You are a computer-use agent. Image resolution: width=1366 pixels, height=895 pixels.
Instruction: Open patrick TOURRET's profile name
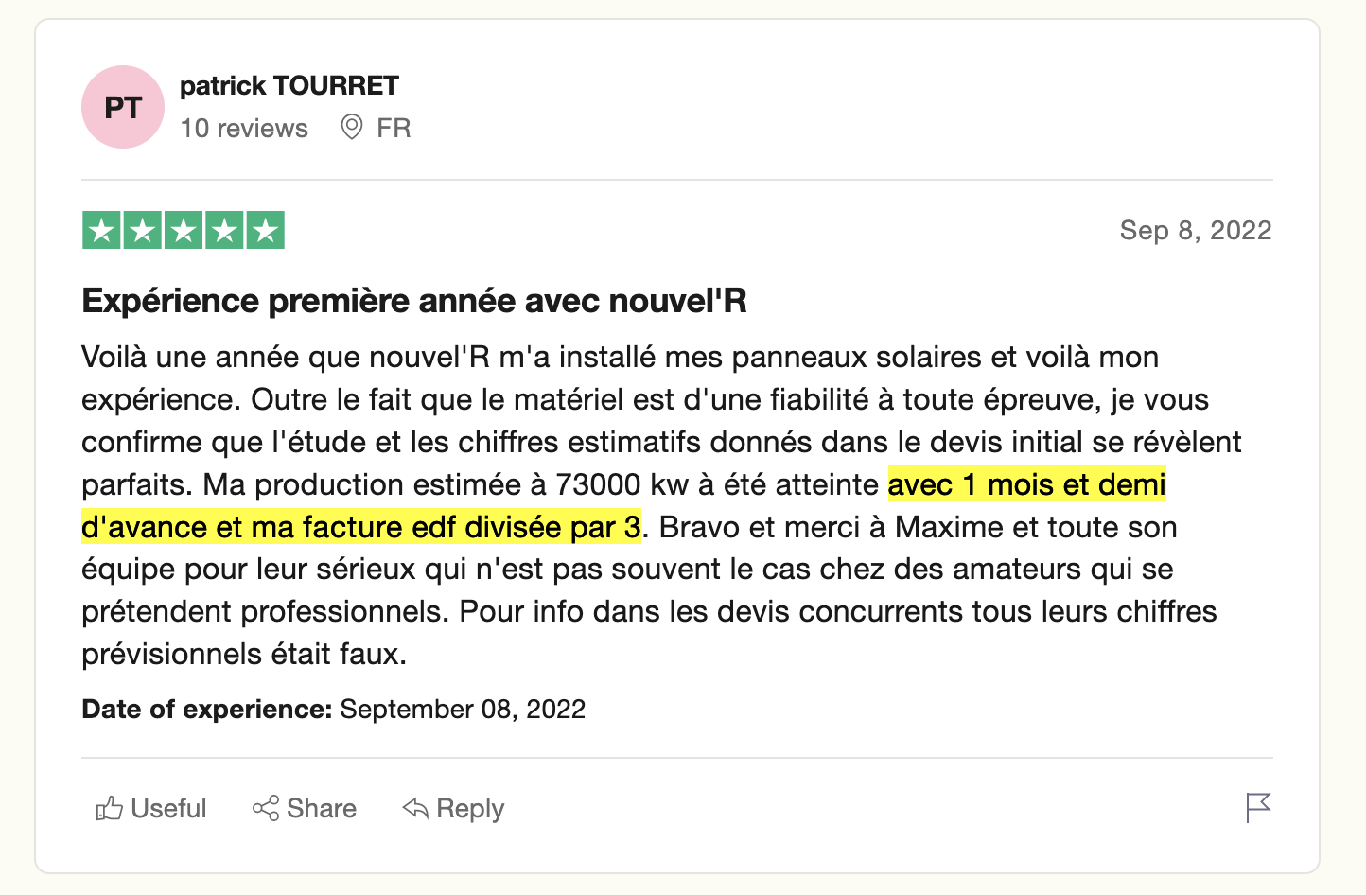point(290,85)
